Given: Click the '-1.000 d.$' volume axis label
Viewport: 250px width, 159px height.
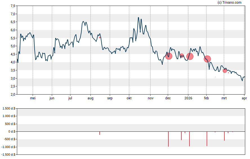Looking at the screenshot, I should 8,147.
